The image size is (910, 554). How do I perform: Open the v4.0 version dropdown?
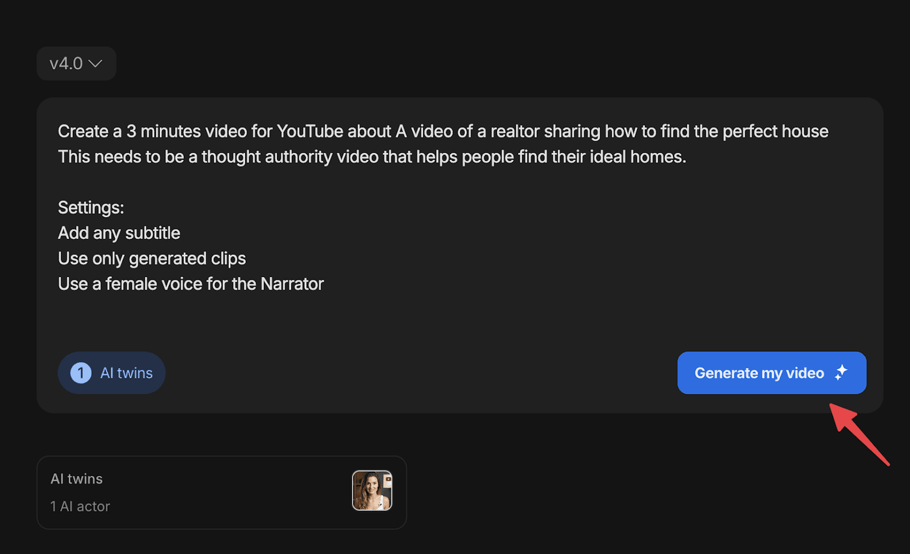[x=76, y=64]
